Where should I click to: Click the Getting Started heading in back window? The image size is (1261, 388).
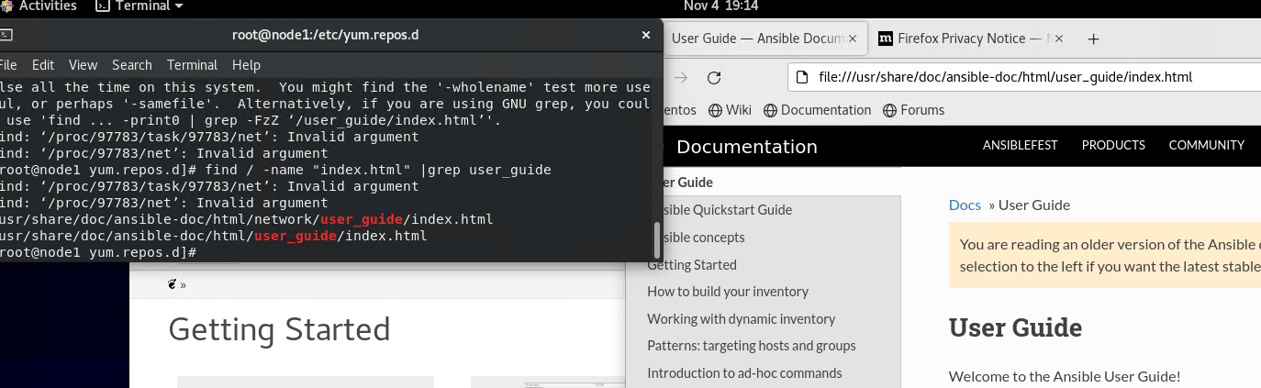click(x=279, y=329)
